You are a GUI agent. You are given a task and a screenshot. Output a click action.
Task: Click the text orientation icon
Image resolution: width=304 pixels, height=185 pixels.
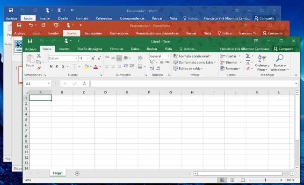pos(126,58)
